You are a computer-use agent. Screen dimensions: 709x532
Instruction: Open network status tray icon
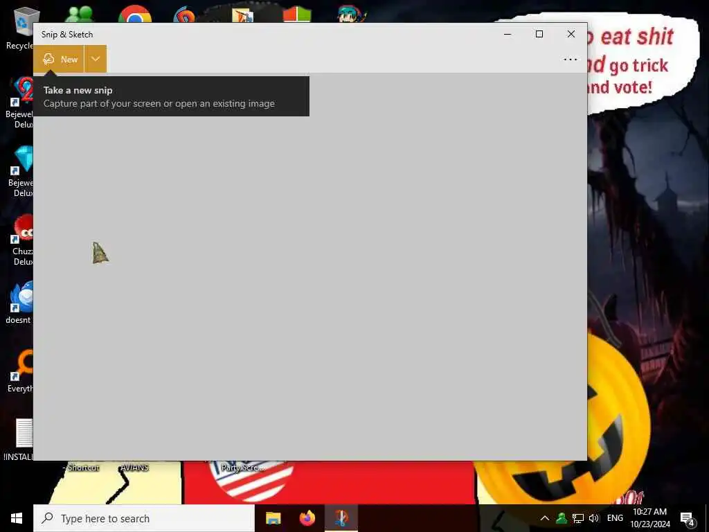[578, 518]
